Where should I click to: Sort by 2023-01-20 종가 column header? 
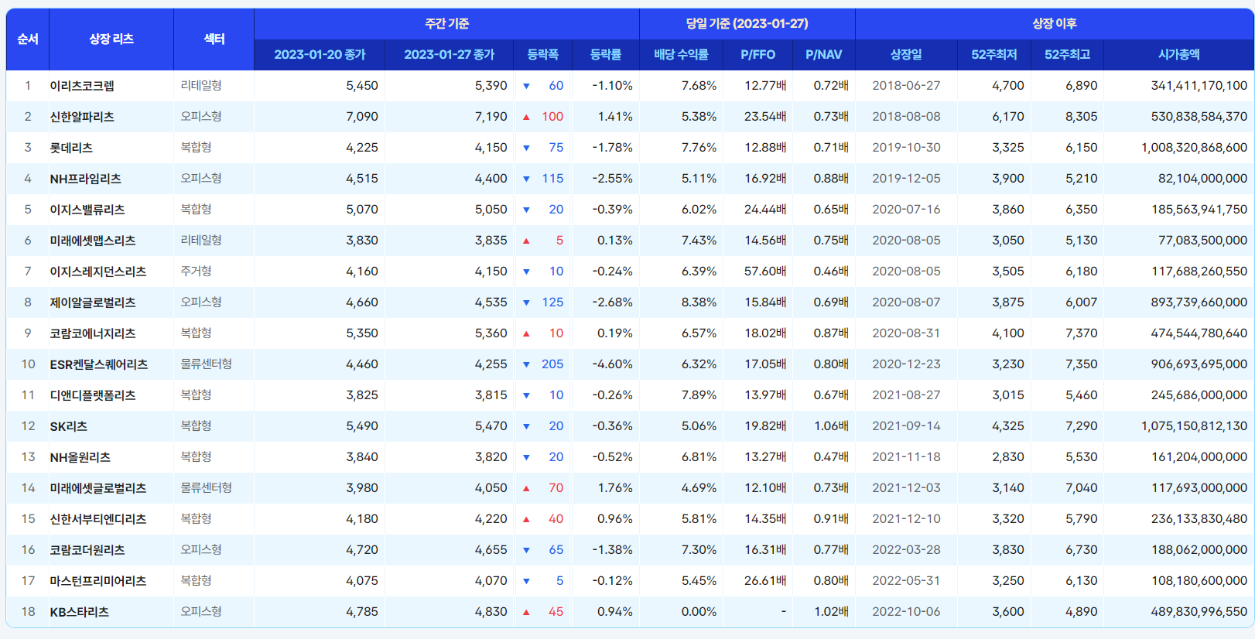click(x=320, y=55)
